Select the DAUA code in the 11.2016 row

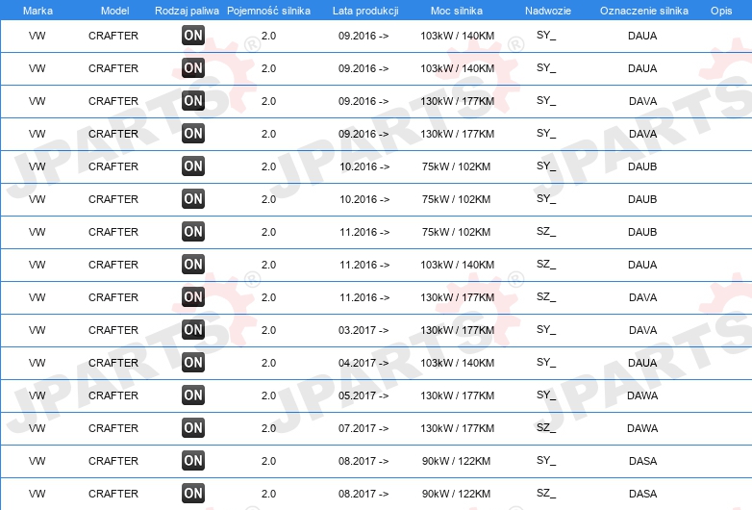[642, 265]
